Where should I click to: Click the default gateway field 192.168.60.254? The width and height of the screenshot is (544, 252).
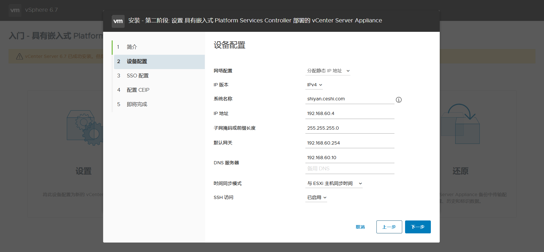[350, 143]
